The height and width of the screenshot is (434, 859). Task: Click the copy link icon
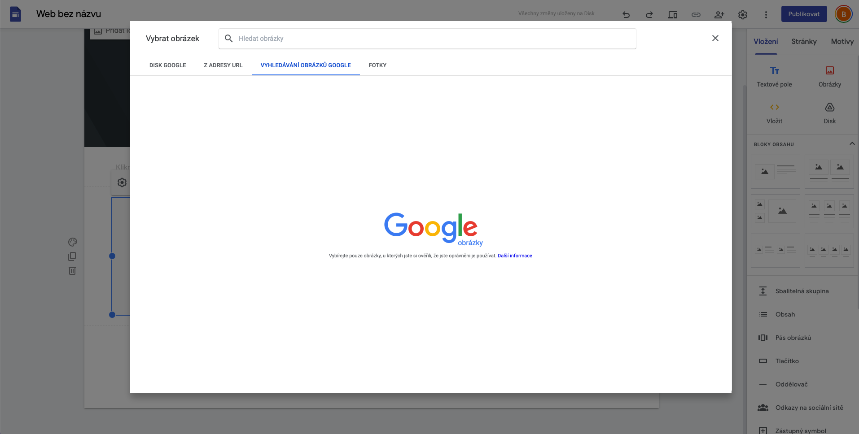[696, 14]
